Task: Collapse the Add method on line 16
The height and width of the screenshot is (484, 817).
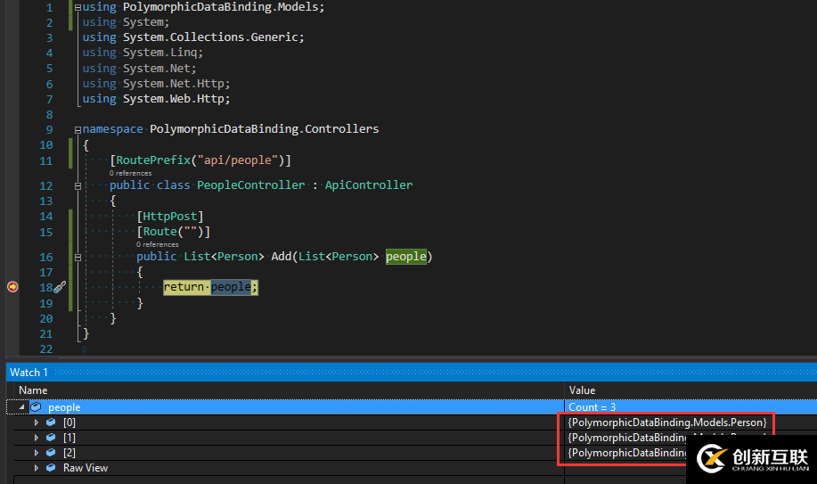Action: pyautogui.click(x=78, y=257)
